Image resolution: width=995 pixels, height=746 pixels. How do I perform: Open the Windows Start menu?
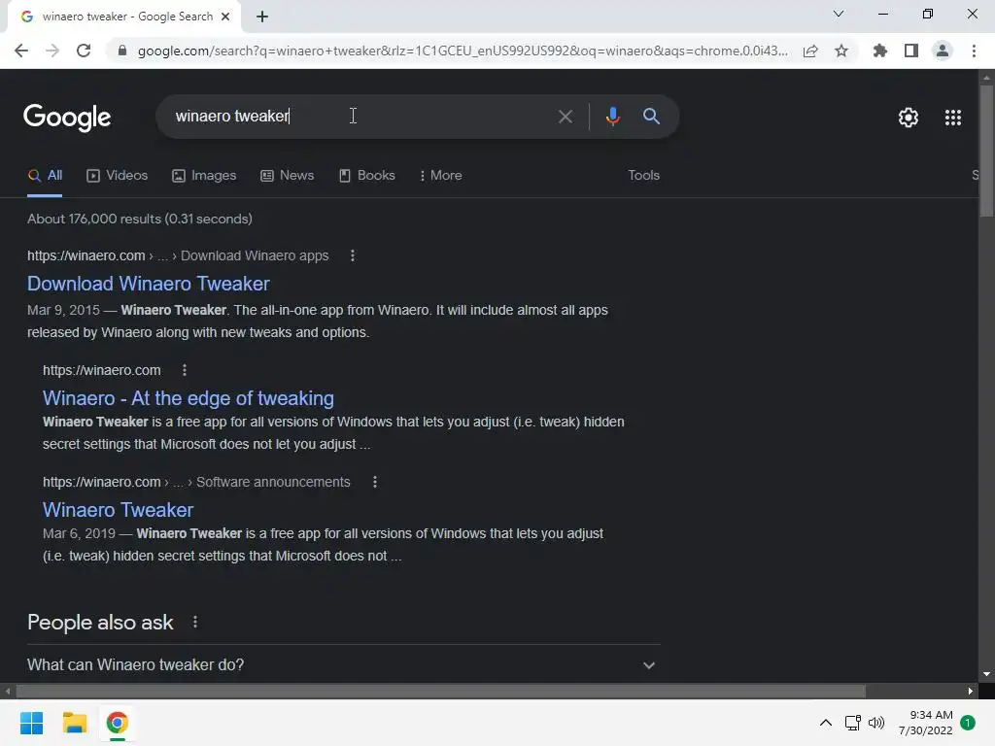click(x=31, y=723)
